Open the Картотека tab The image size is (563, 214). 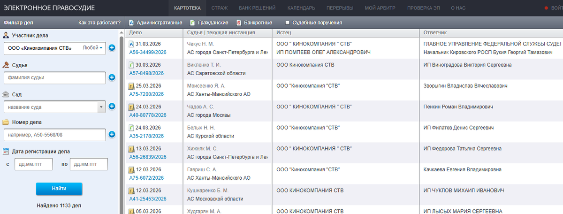[x=187, y=8]
